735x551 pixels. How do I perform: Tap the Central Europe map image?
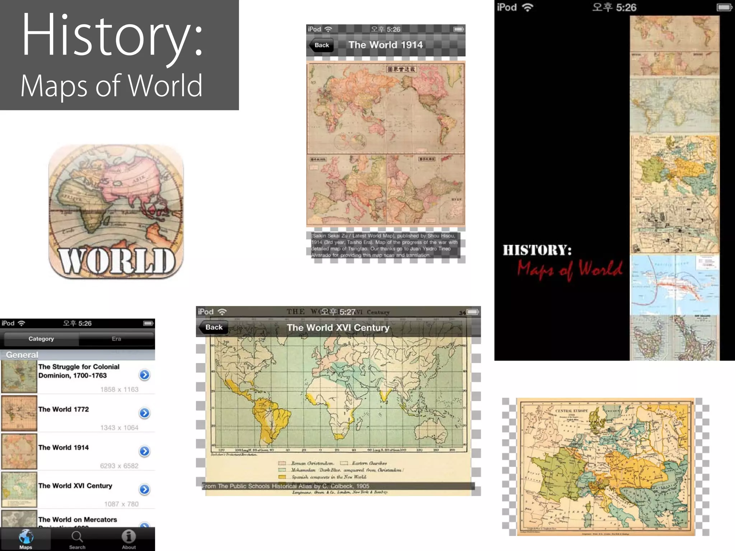tap(605, 466)
